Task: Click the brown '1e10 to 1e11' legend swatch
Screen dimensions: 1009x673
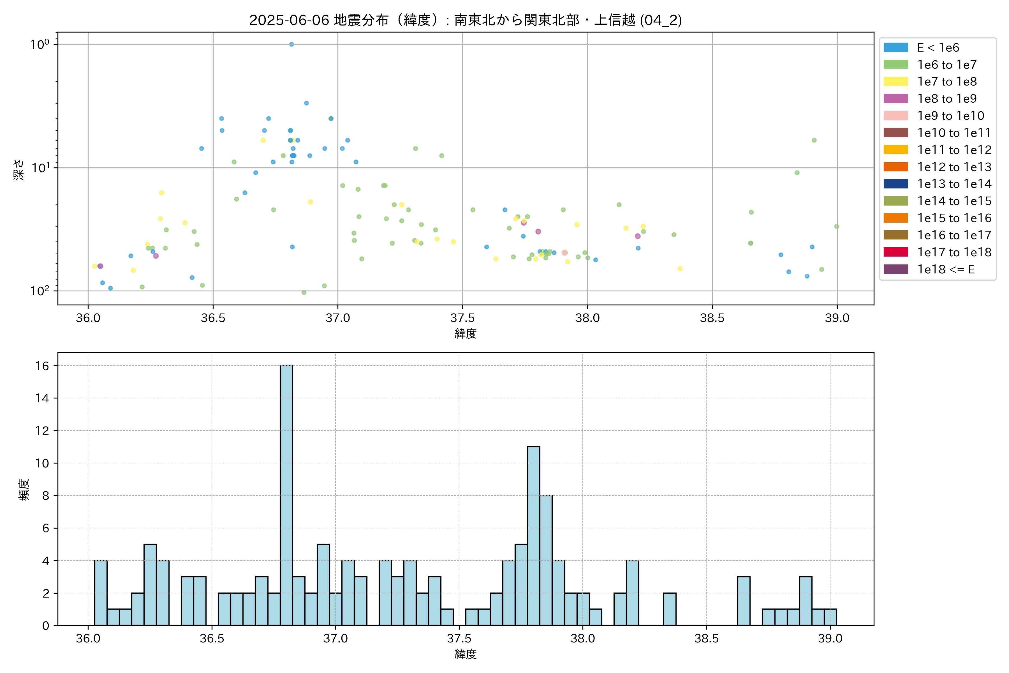Action: 896,133
